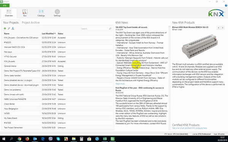Open Excel from taskbar
228x142 pixels.
coord(105,139)
